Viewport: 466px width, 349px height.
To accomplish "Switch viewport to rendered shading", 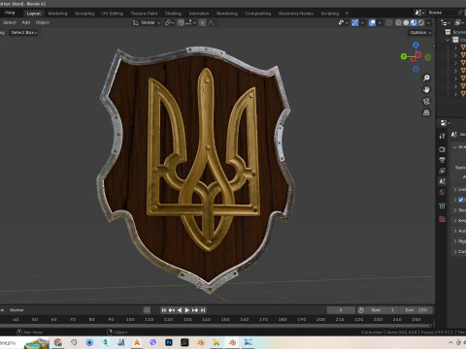I will pyautogui.click(x=421, y=22).
